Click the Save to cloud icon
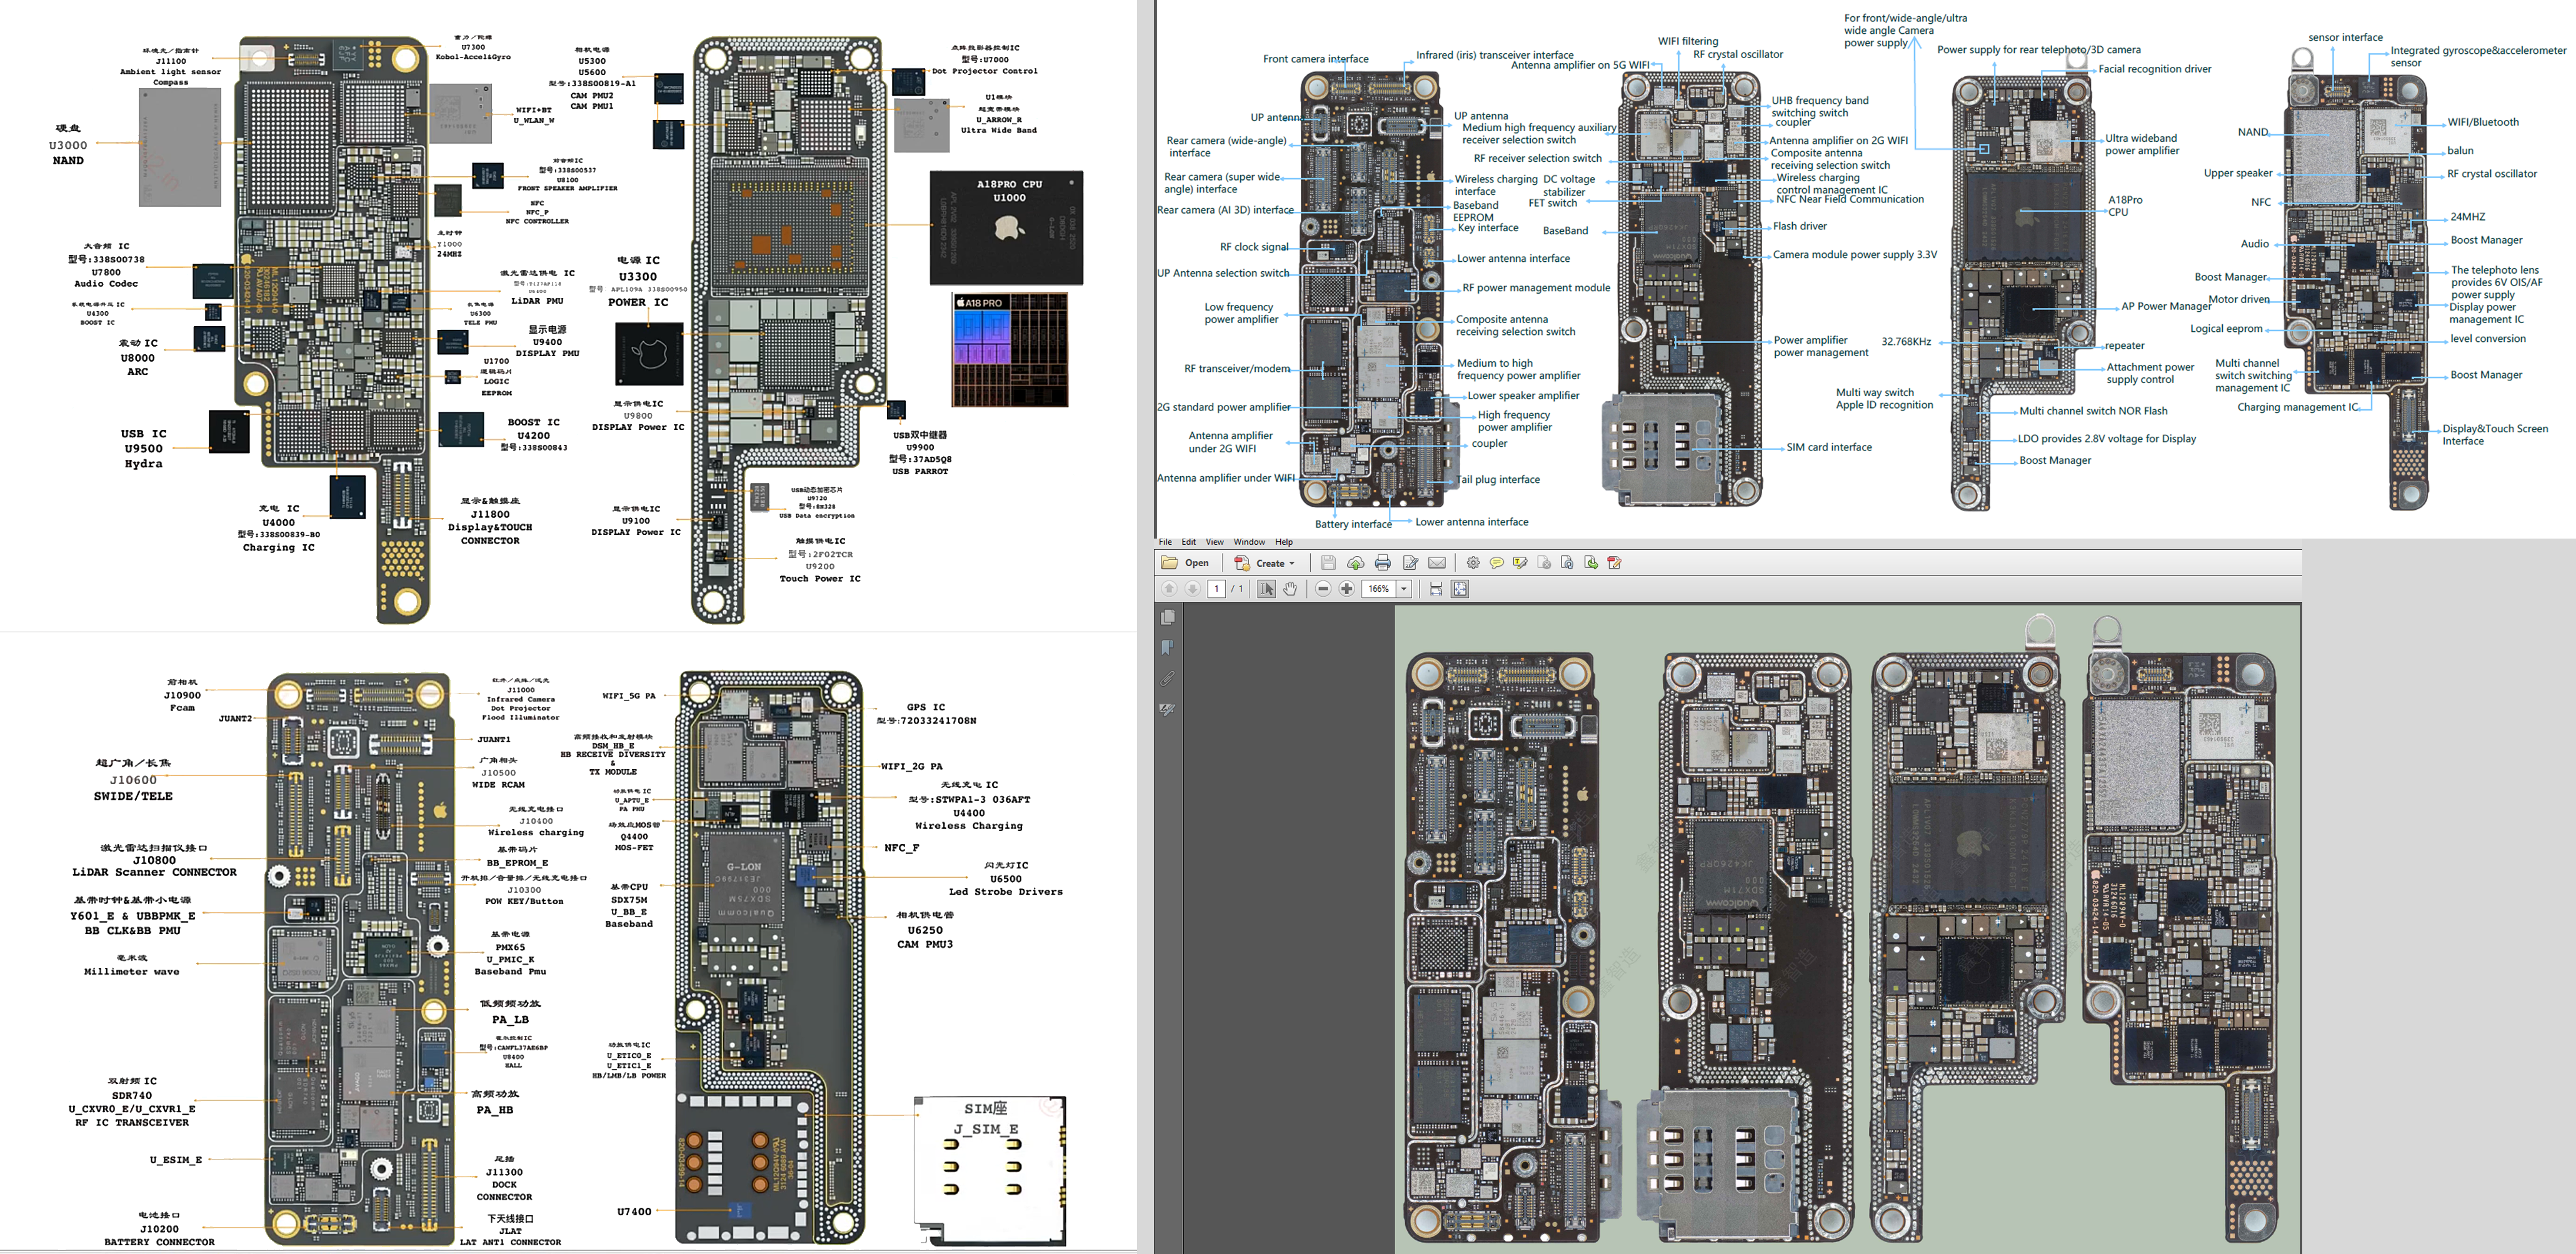Screen dimensions: 2576x1254 pos(1355,562)
